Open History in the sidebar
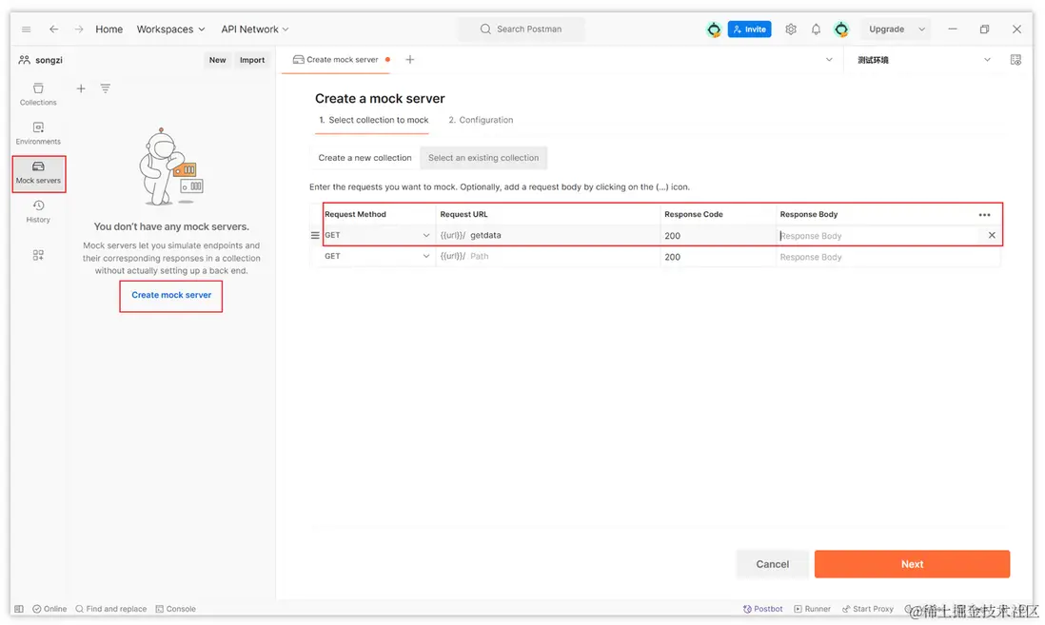Image resolution: width=1045 pixels, height=625 pixels. pos(38,210)
